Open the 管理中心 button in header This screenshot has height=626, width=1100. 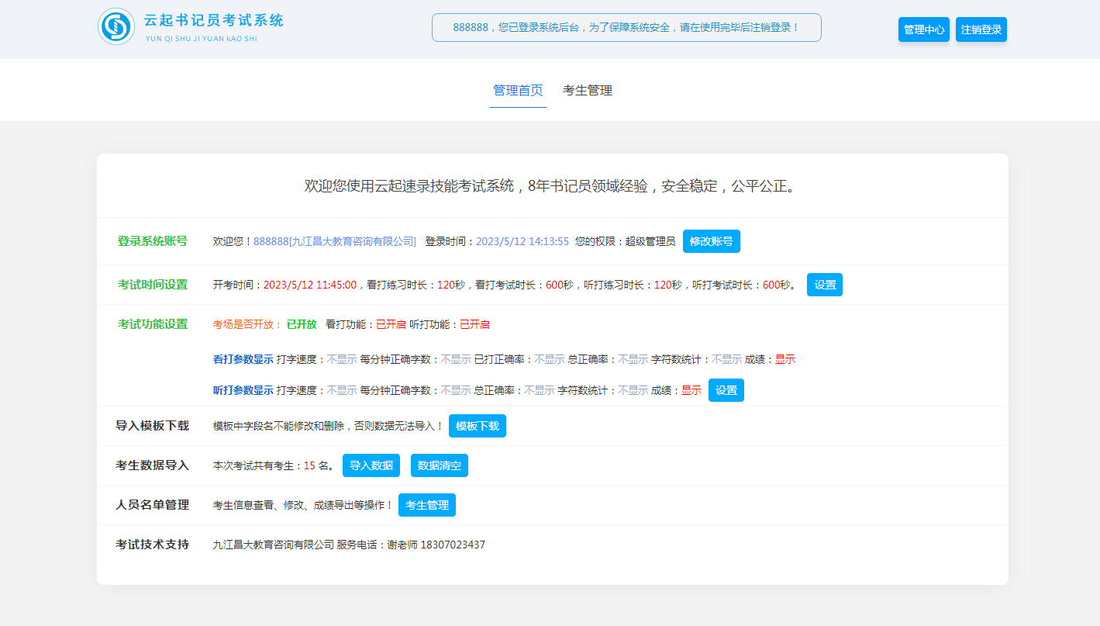click(x=924, y=29)
